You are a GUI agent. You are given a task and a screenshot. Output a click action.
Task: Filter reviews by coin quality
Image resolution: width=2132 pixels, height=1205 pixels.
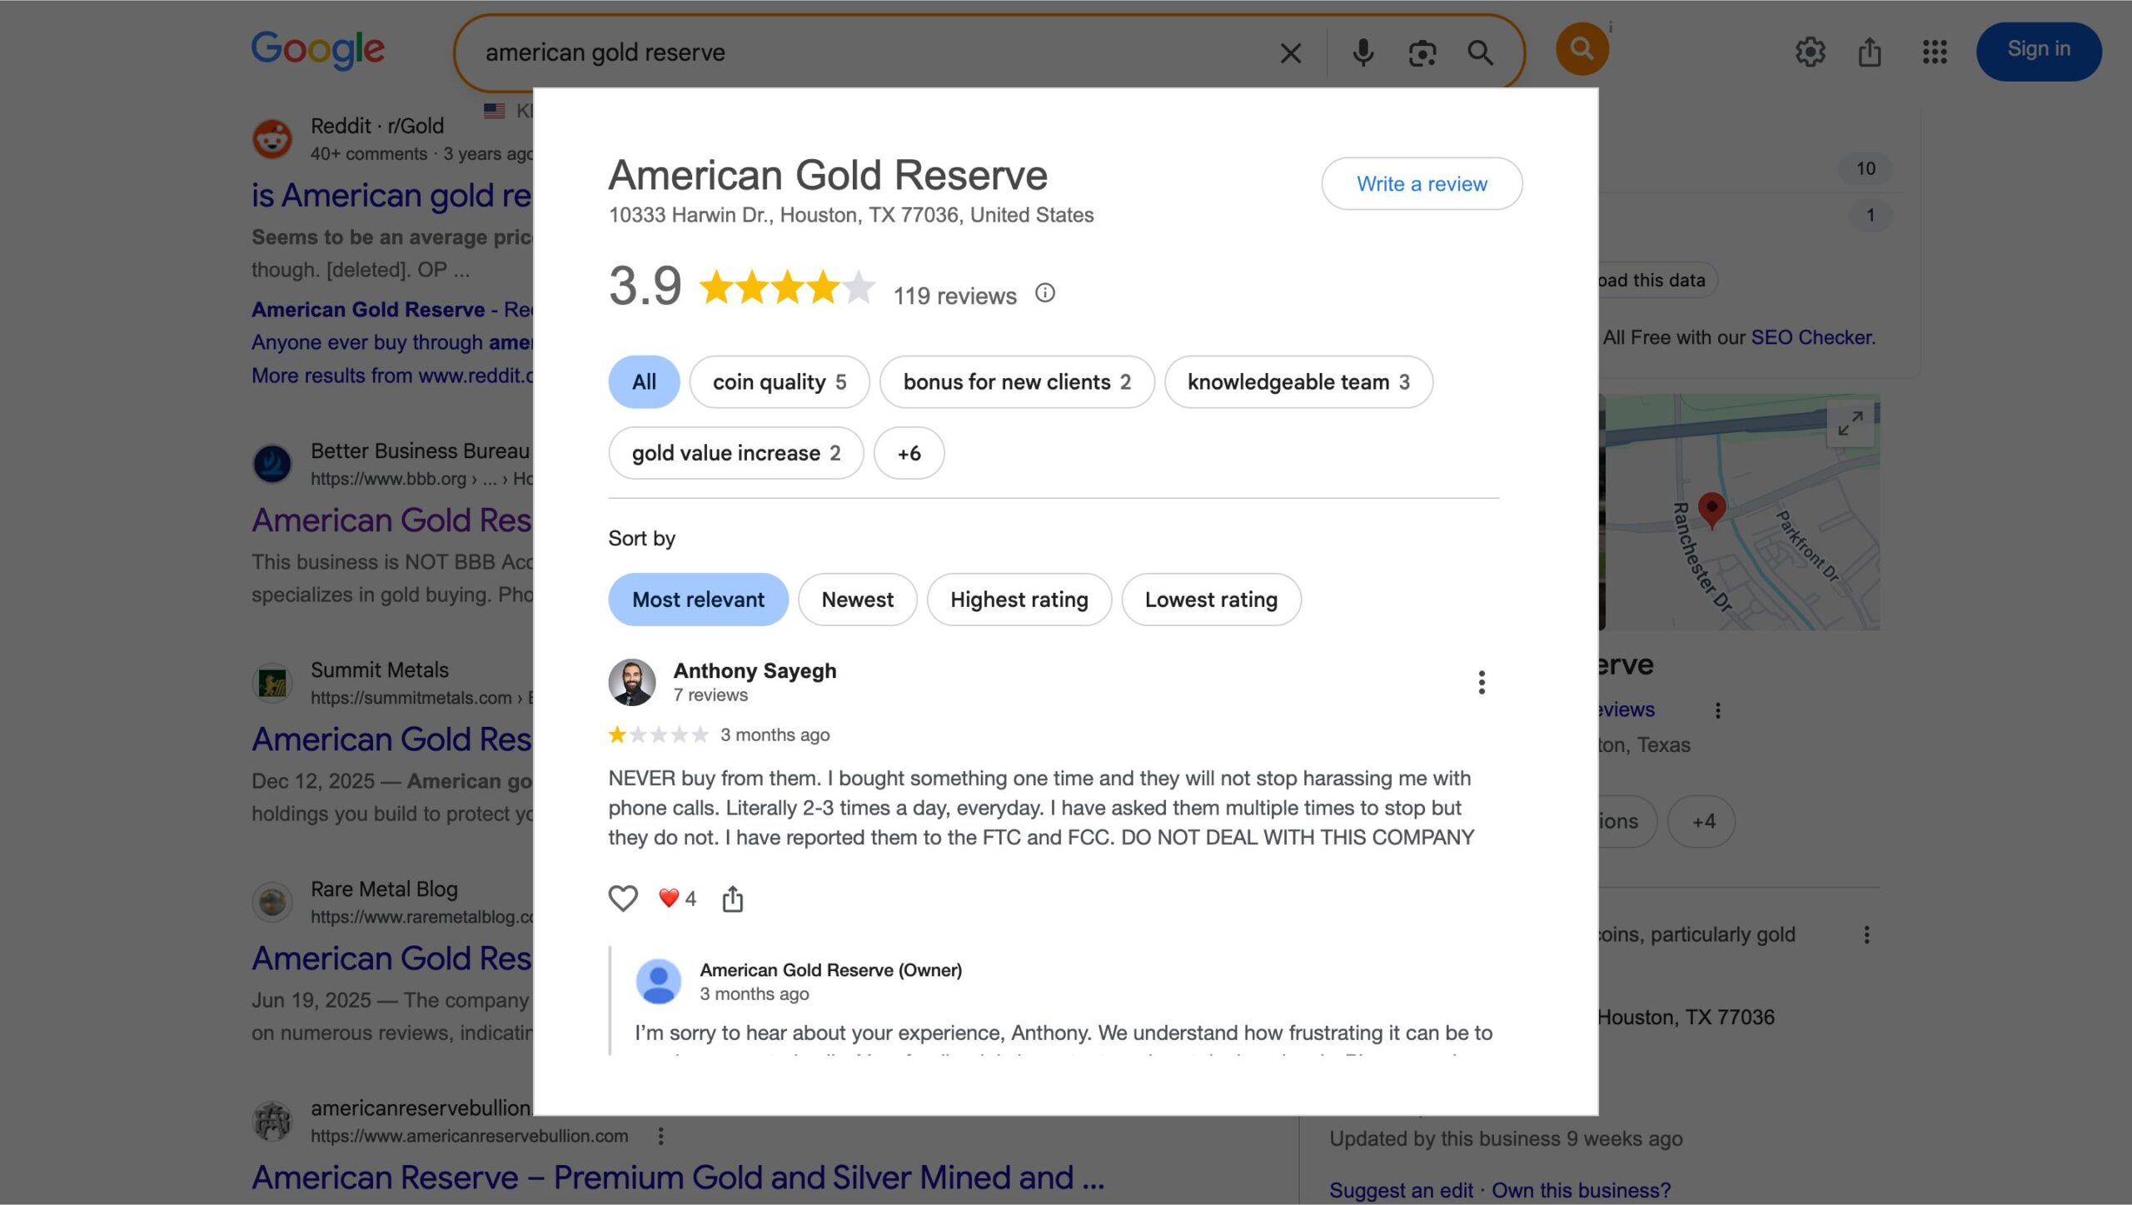coord(780,382)
